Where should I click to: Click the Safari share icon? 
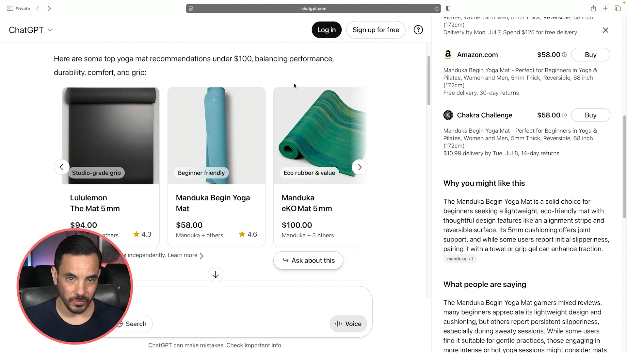593,8
